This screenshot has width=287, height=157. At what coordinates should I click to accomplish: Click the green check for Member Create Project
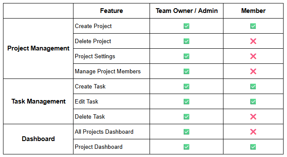pyautogui.click(x=253, y=26)
